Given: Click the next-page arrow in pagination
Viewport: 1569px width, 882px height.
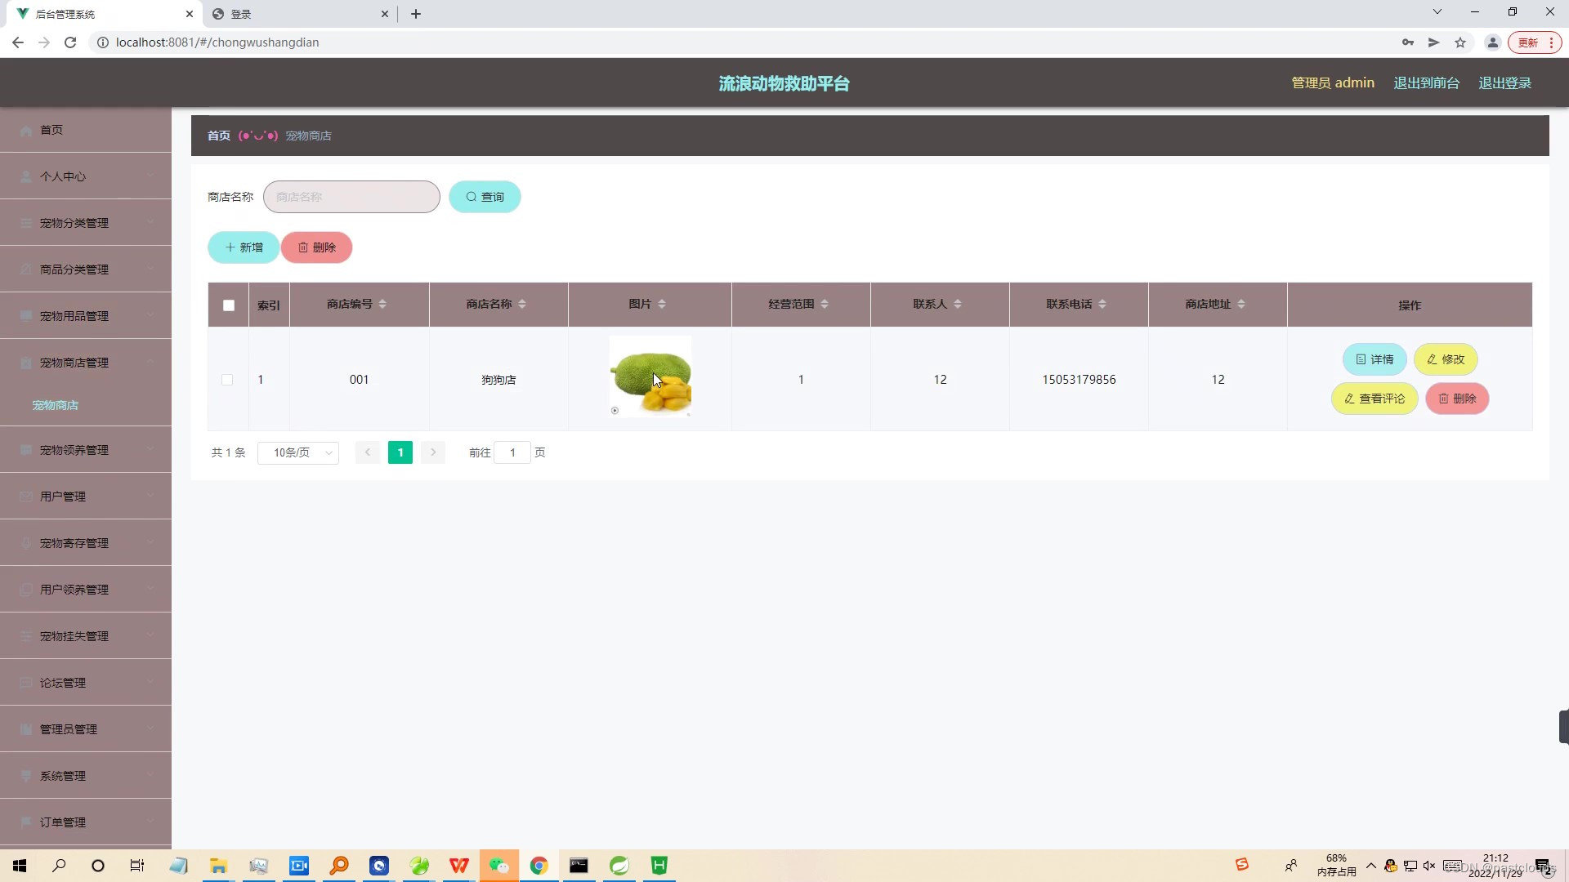Looking at the screenshot, I should [432, 452].
